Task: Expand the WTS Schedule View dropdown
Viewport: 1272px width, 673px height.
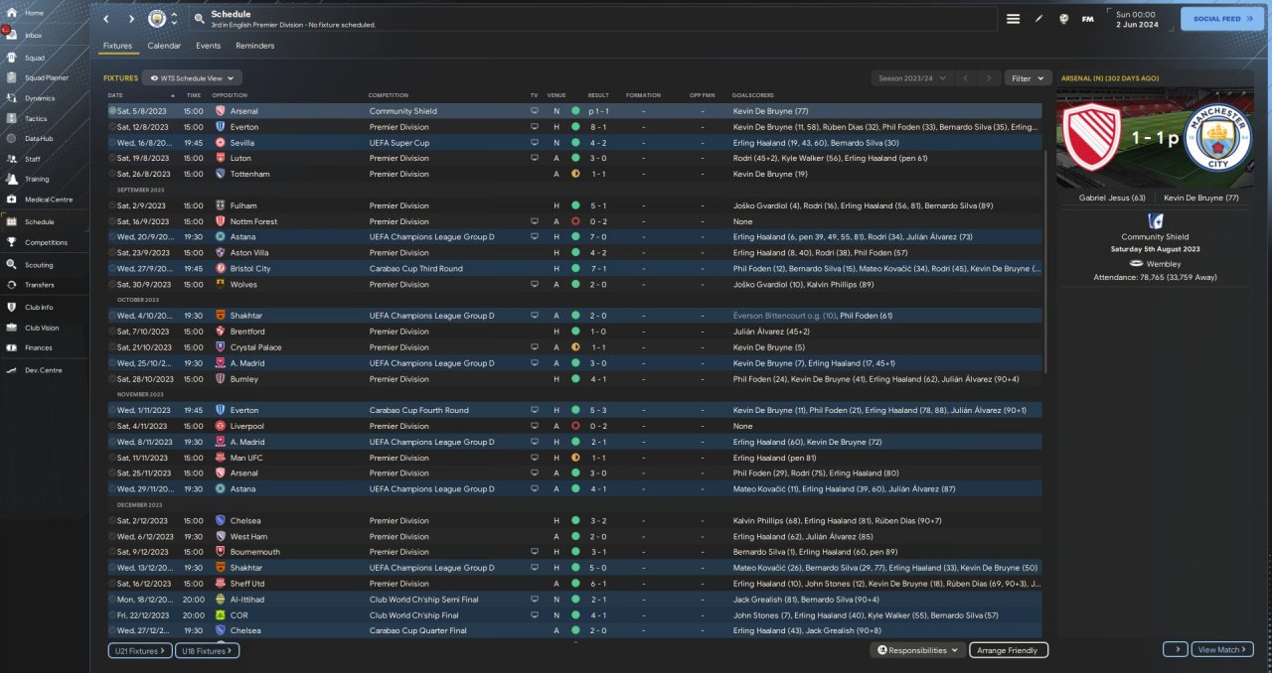Action: coord(192,77)
